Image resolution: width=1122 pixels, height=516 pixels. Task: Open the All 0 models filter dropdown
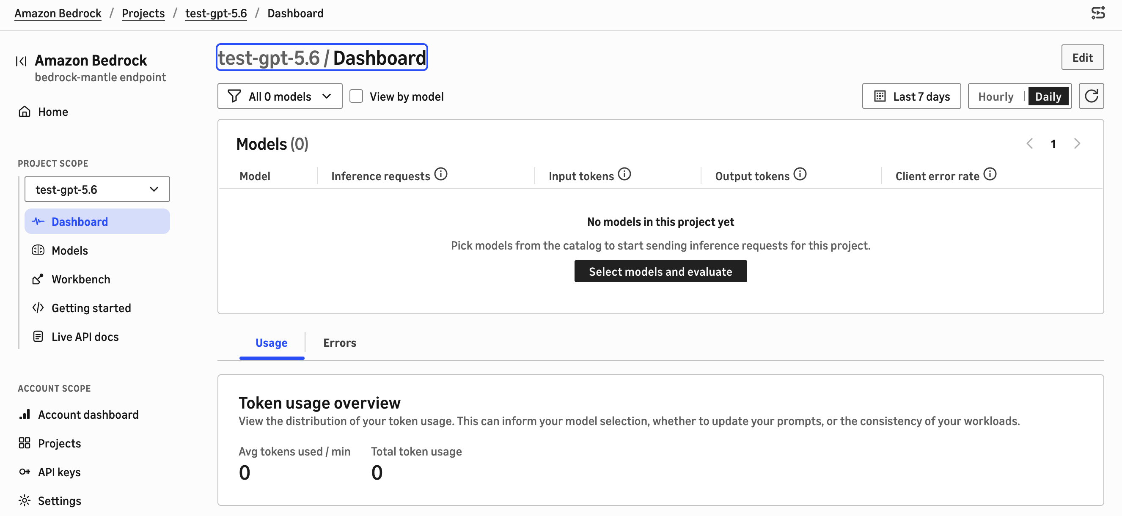point(280,96)
